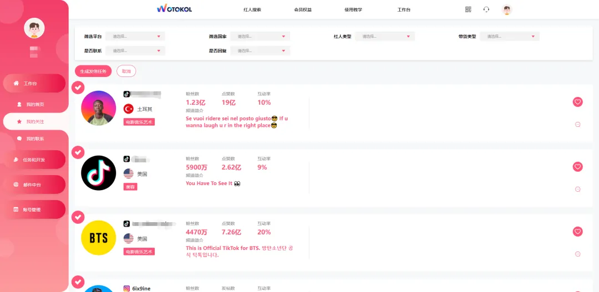Click heart icon on Turkey influencer card

[577, 102]
